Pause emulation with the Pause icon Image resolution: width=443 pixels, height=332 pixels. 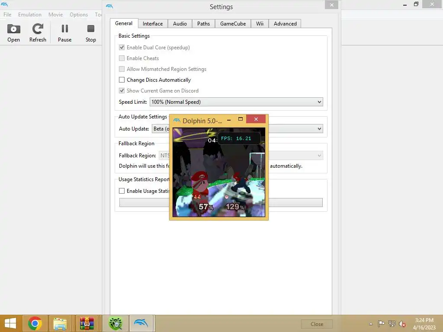click(x=65, y=33)
